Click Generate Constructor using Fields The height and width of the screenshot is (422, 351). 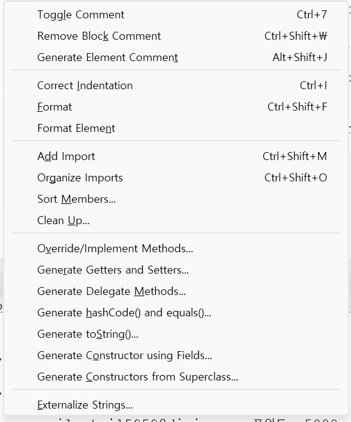176,355
